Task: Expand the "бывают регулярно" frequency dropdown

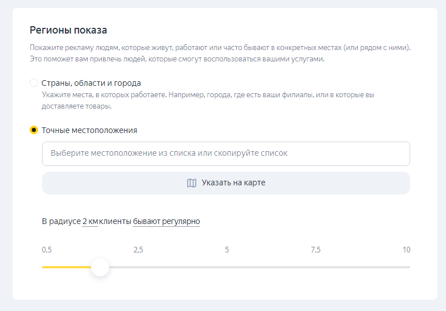Action: point(166,221)
